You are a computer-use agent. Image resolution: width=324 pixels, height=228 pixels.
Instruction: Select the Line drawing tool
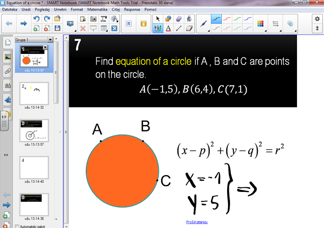179,28
